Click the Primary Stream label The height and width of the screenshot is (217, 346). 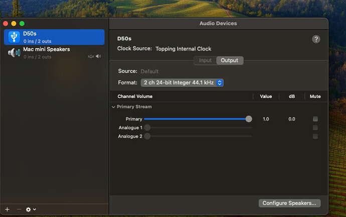(134, 106)
